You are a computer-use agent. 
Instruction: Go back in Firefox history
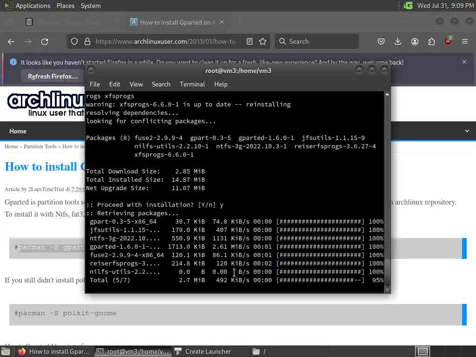point(11,41)
